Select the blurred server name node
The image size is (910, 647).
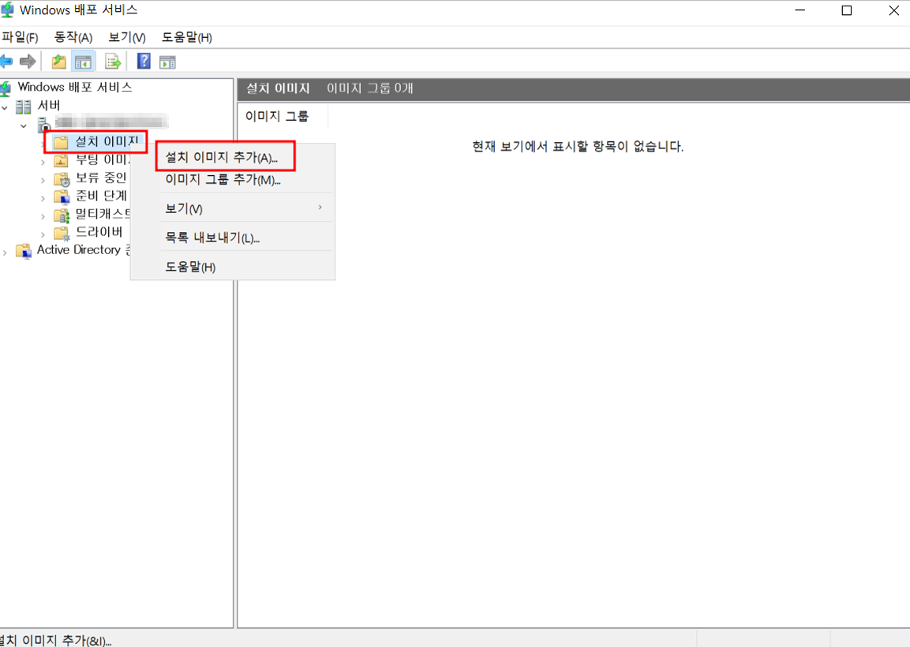pos(111,122)
